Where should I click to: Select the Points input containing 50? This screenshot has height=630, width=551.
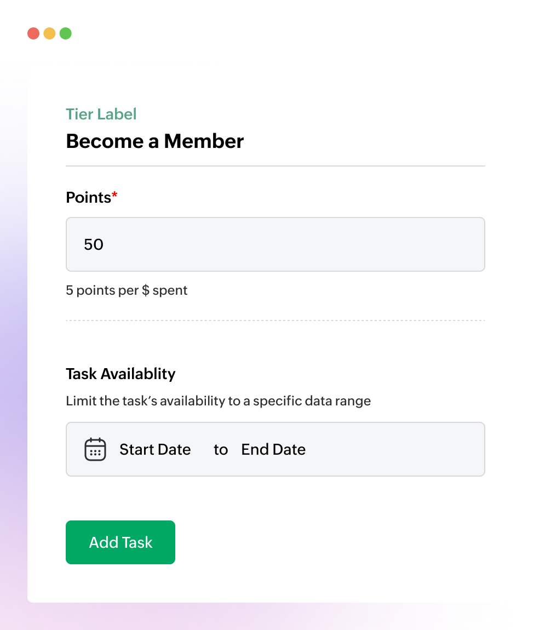pyautogui.click(x=275, y=244)
